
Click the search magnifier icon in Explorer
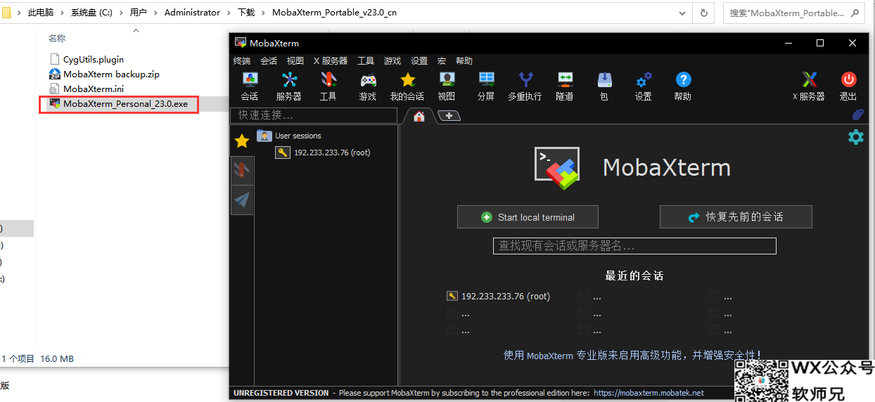(855, 13)
